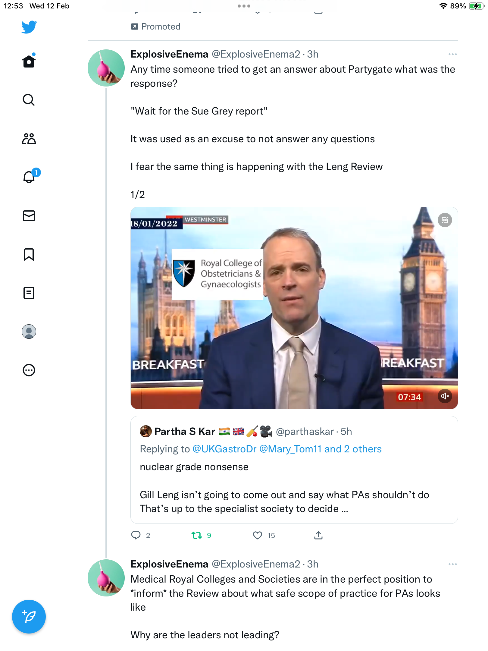
Task: Compose a new tweet with the blue button
Action: point(29,617)
